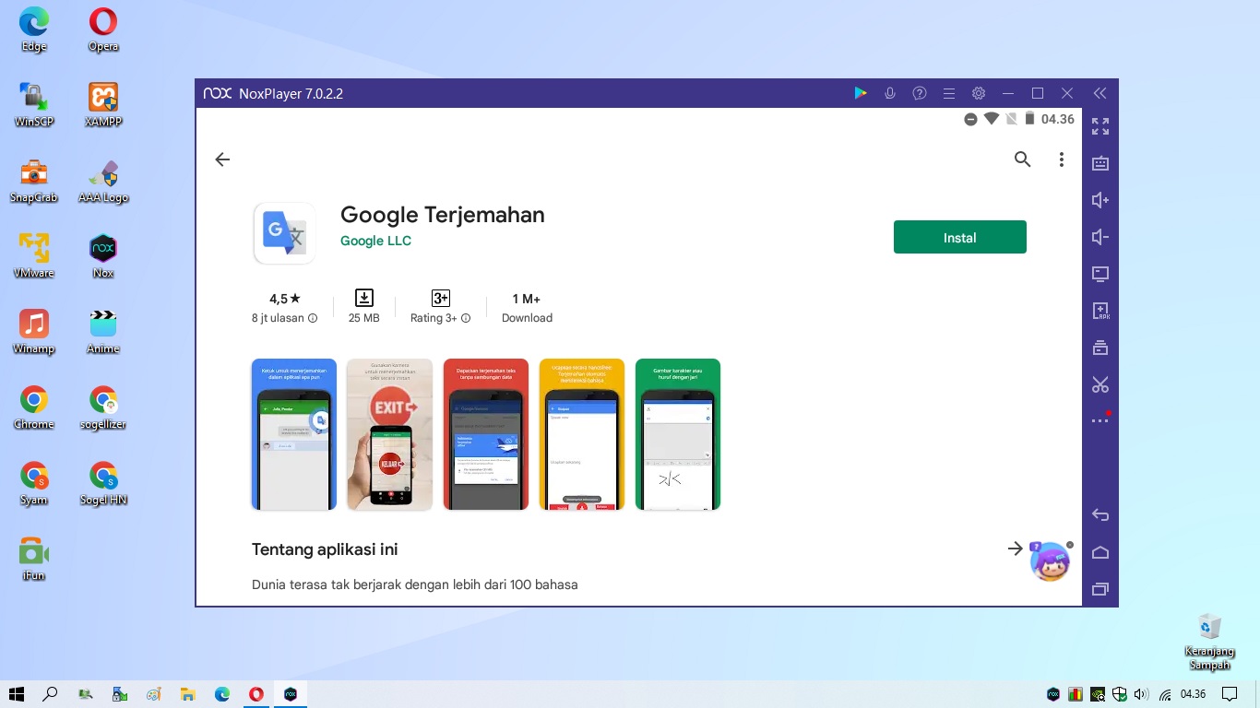Open Edge desktop shortcut
The width and height of the screenshot is (1260, 708).
[34, 29]
